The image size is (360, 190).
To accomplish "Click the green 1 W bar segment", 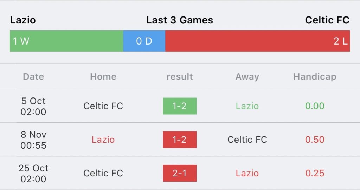I will click(x=66, y=41).
